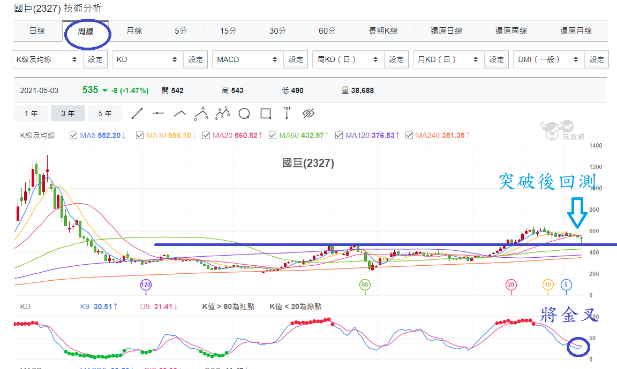The width and height of the screenshot is (617, 369).
Task: Switch to the 長期K線 tab
Action: [x=383, y=30]
